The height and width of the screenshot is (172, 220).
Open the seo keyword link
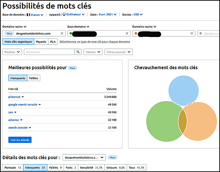11,112
